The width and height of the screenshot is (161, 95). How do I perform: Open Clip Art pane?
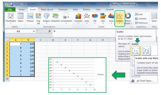click(x=38, y=19)
